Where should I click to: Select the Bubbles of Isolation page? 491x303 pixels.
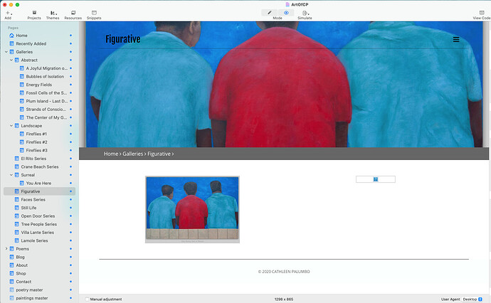45,76
